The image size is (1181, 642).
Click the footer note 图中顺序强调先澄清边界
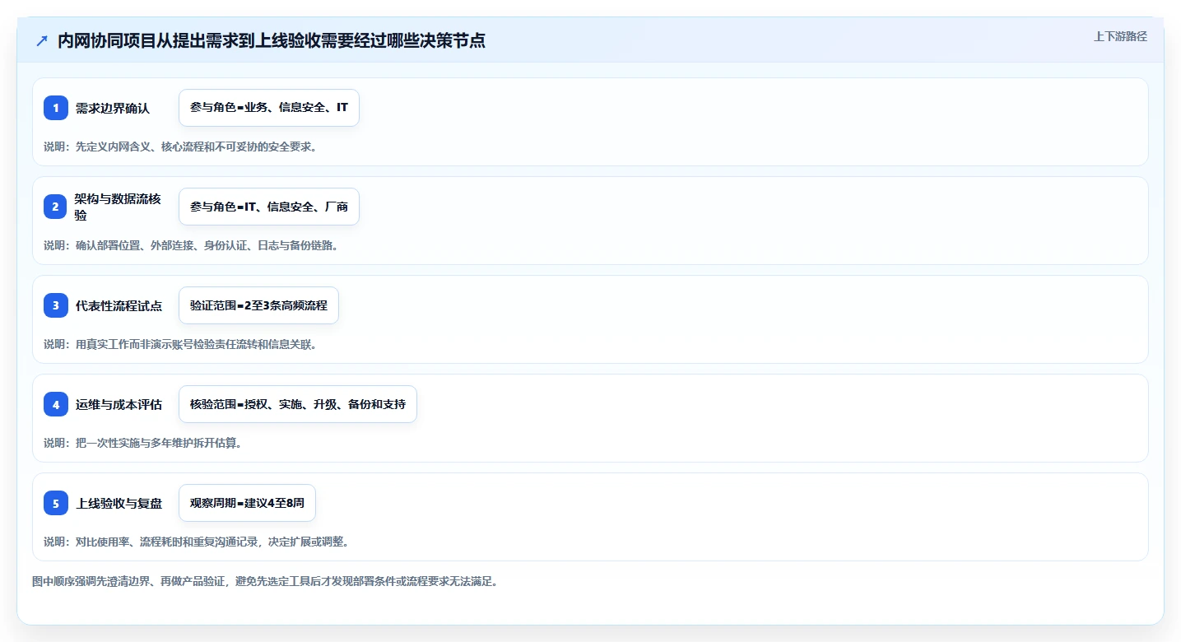point(265,581)
